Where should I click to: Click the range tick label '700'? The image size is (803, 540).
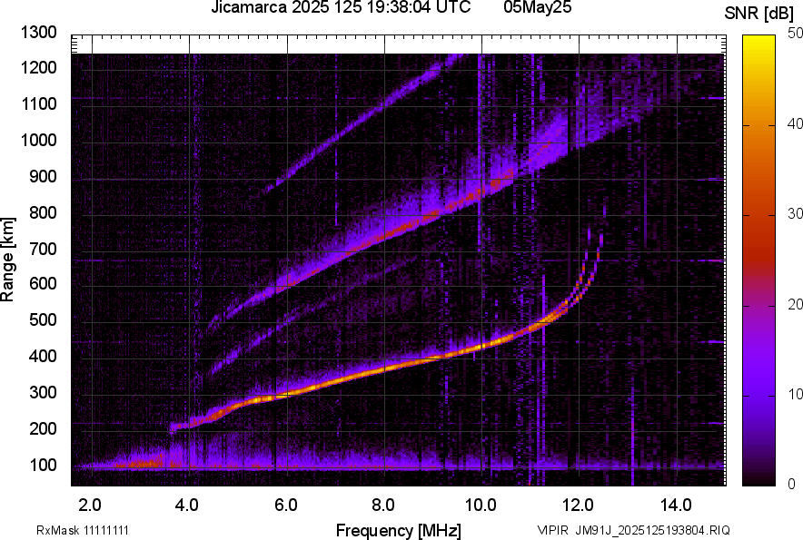pyautogui.click(x=43, y=249)
